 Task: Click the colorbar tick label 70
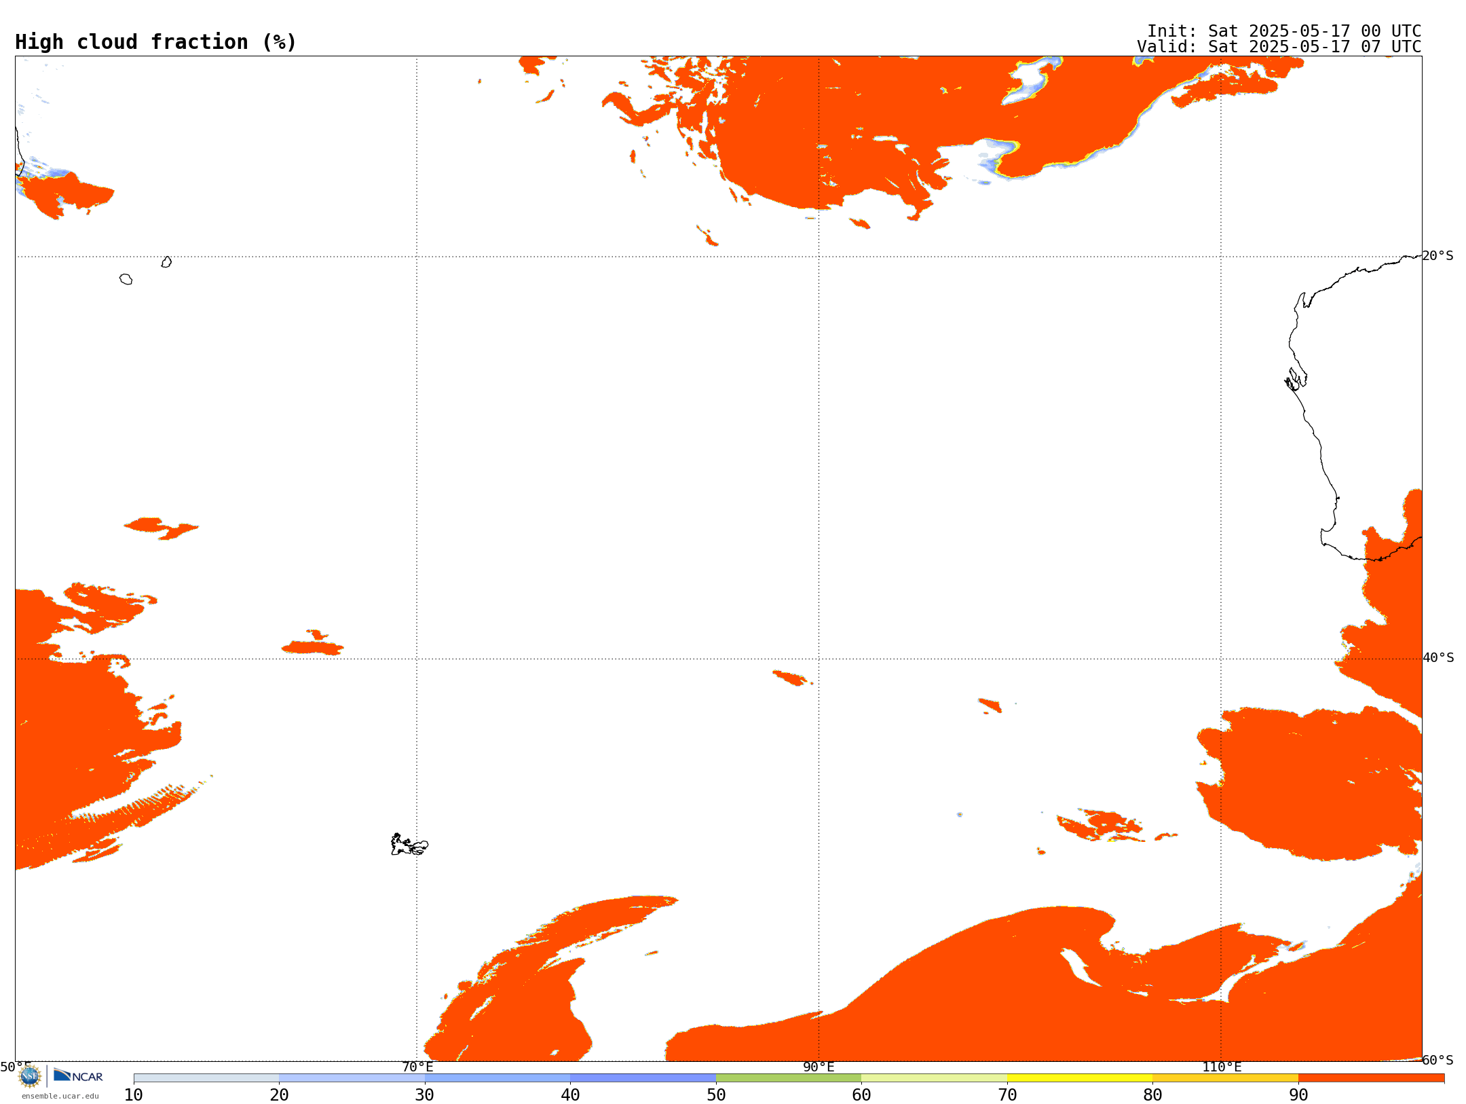pos(1007,1095)
